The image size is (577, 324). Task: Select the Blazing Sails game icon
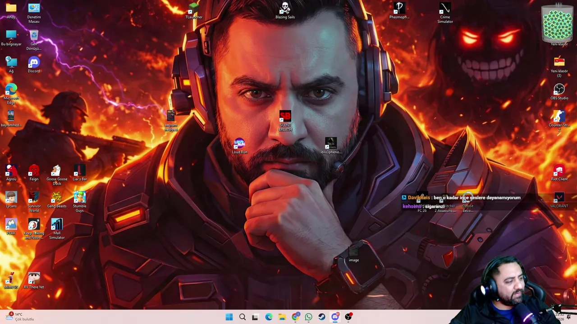click(285, 11)
